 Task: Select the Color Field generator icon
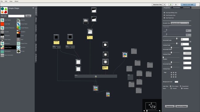tap(2, 24)
